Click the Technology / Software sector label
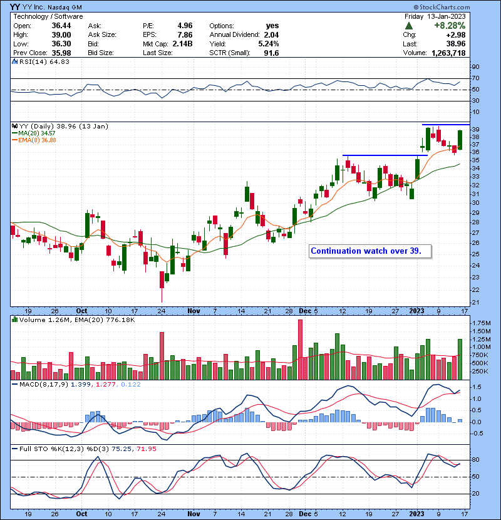This screenshot has width=501, height=520. click(x=47, y=16)
